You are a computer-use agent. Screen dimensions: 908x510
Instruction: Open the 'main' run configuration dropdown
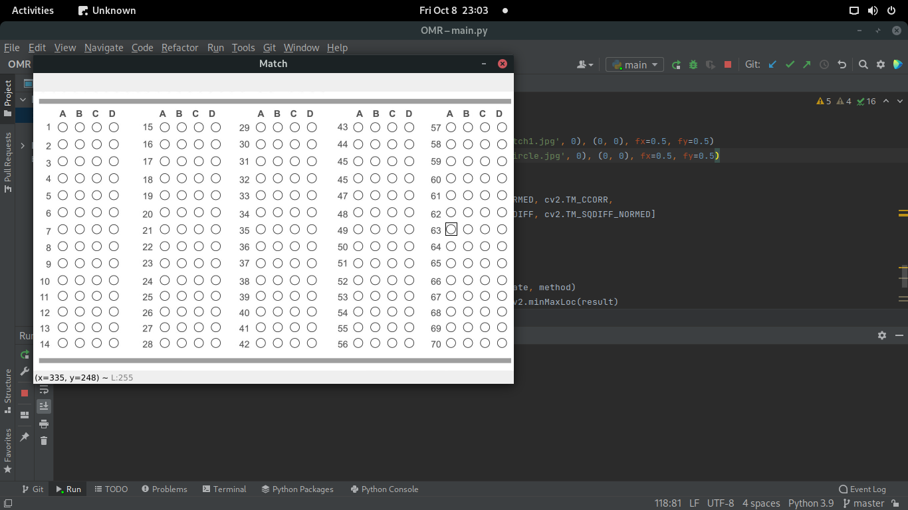click(x=635, y=64)
